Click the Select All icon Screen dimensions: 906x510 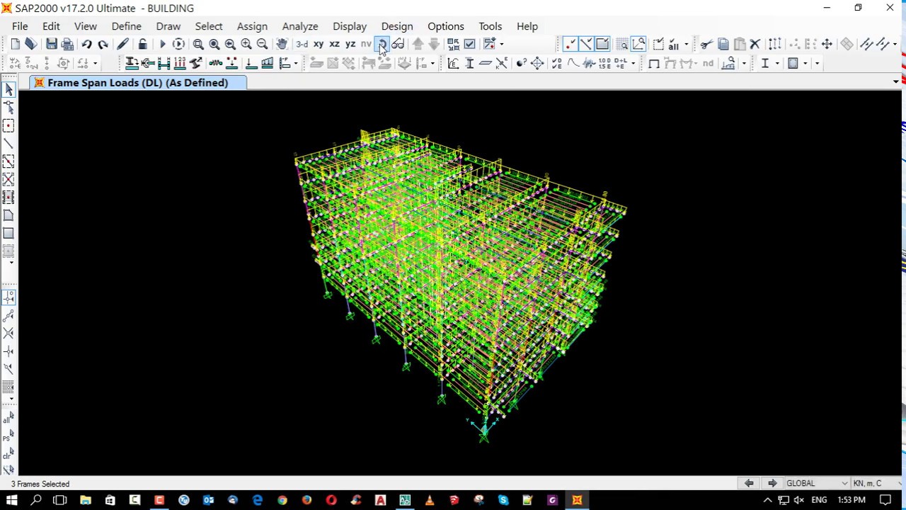[x=673, y=44]
